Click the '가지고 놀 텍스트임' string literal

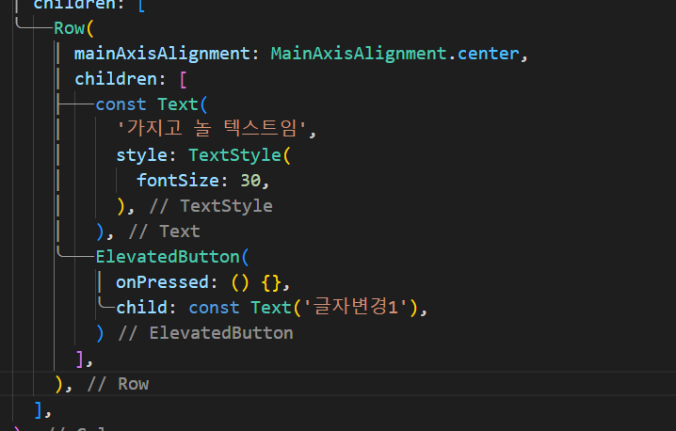(x=212, y=128)
